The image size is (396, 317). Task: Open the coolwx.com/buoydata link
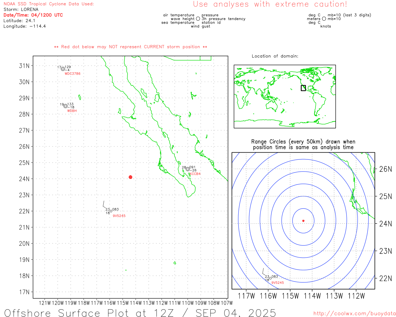click(x=354, y=313)
